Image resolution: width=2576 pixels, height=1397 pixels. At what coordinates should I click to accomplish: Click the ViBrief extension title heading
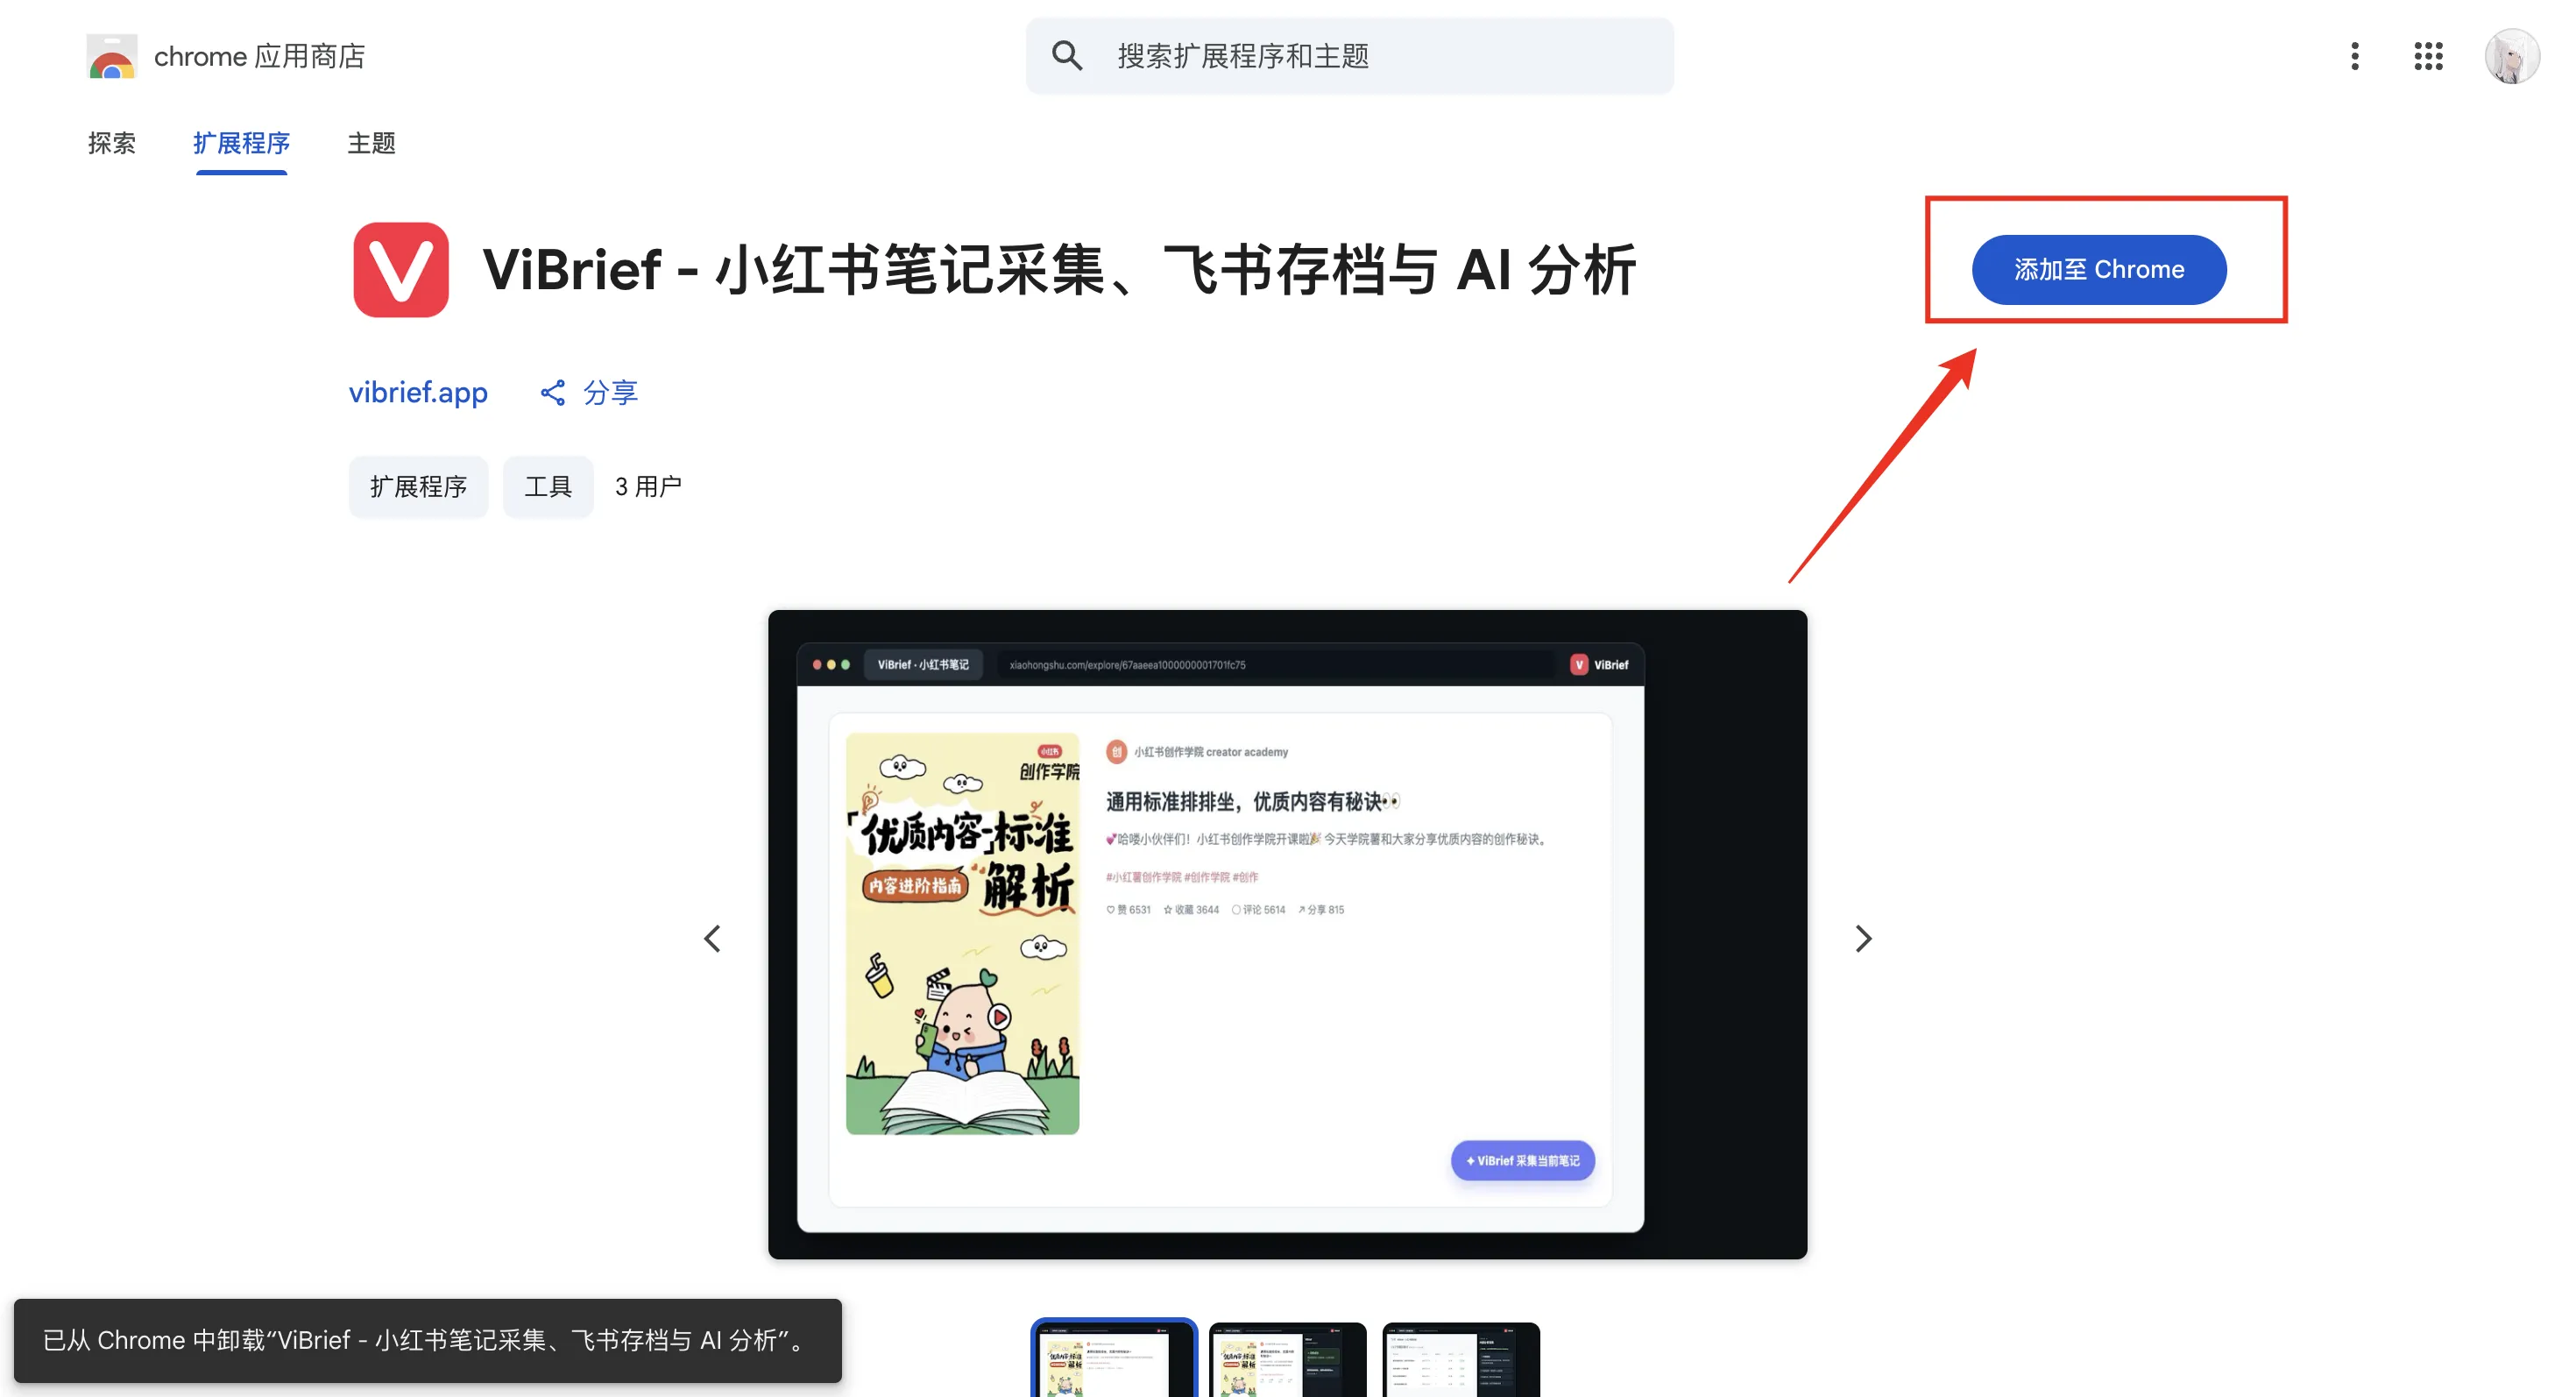tap(1059, 270)
